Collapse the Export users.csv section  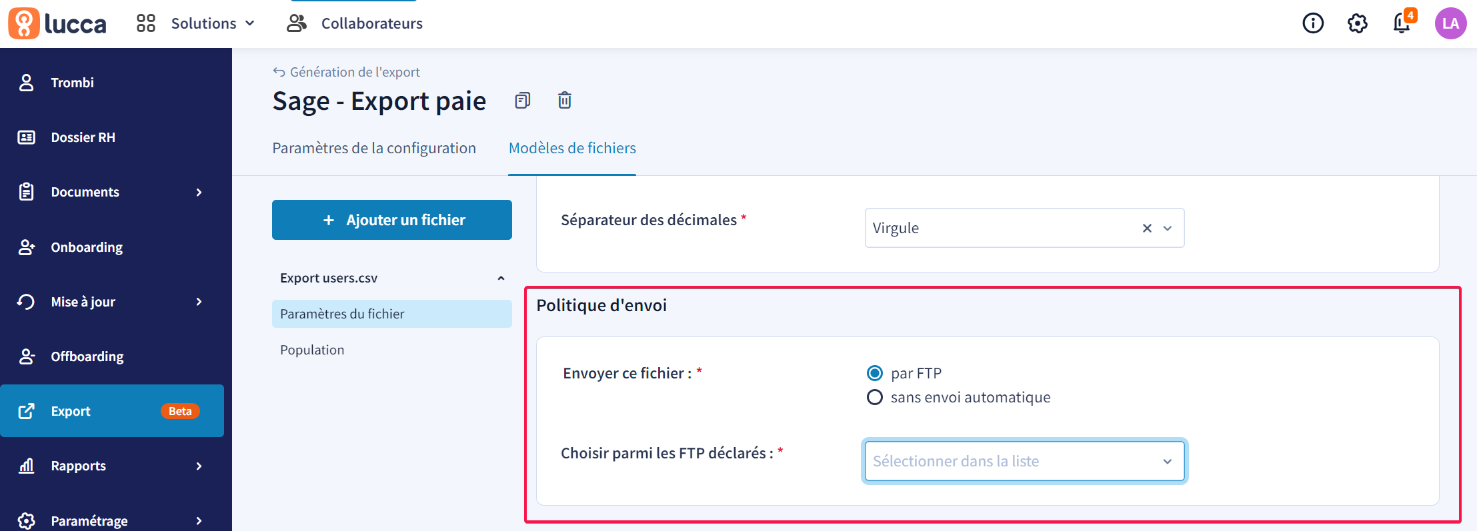[x=501, y=278]
